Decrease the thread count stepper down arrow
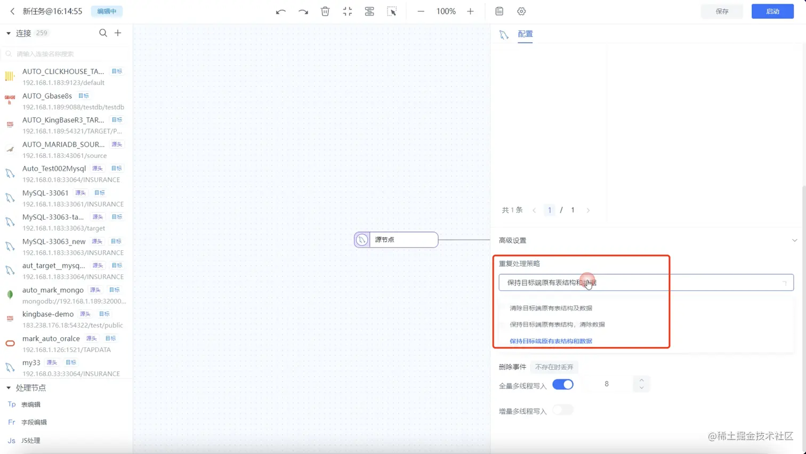The height and width of the screenshot is (454, 806). (x=641, y=388)
